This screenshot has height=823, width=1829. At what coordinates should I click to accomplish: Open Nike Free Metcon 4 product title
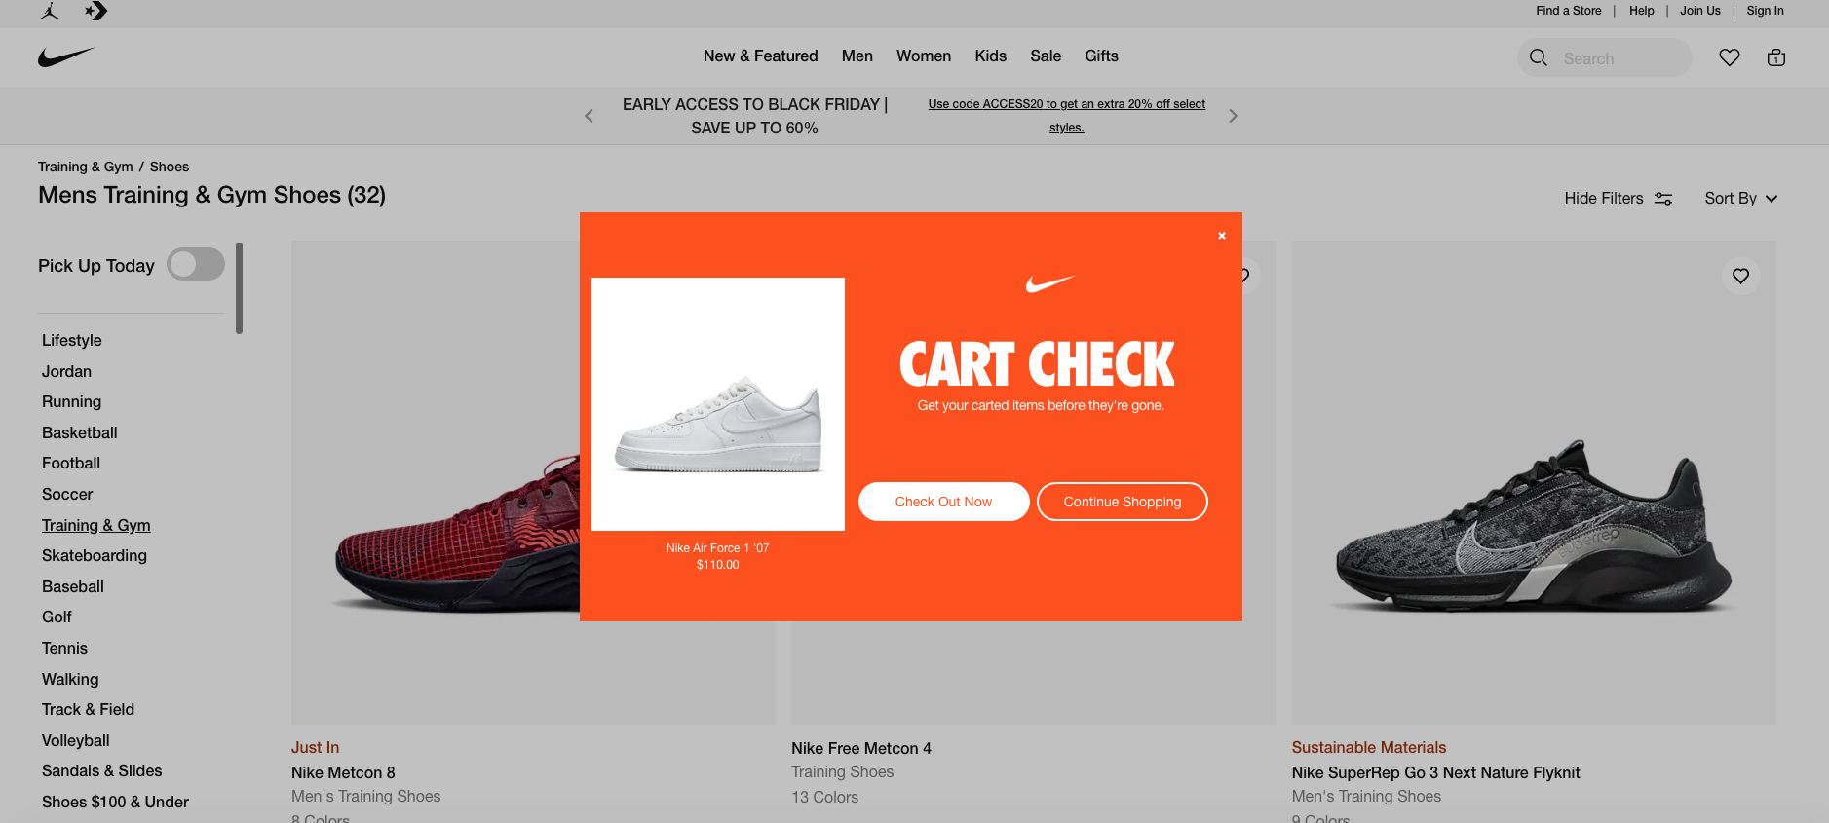861,748
